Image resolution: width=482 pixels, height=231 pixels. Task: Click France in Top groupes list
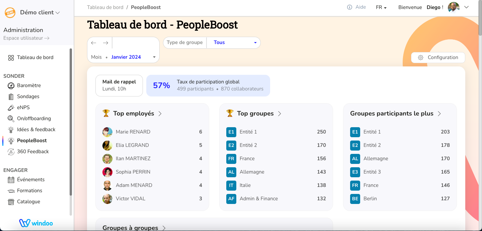[247, 159]
